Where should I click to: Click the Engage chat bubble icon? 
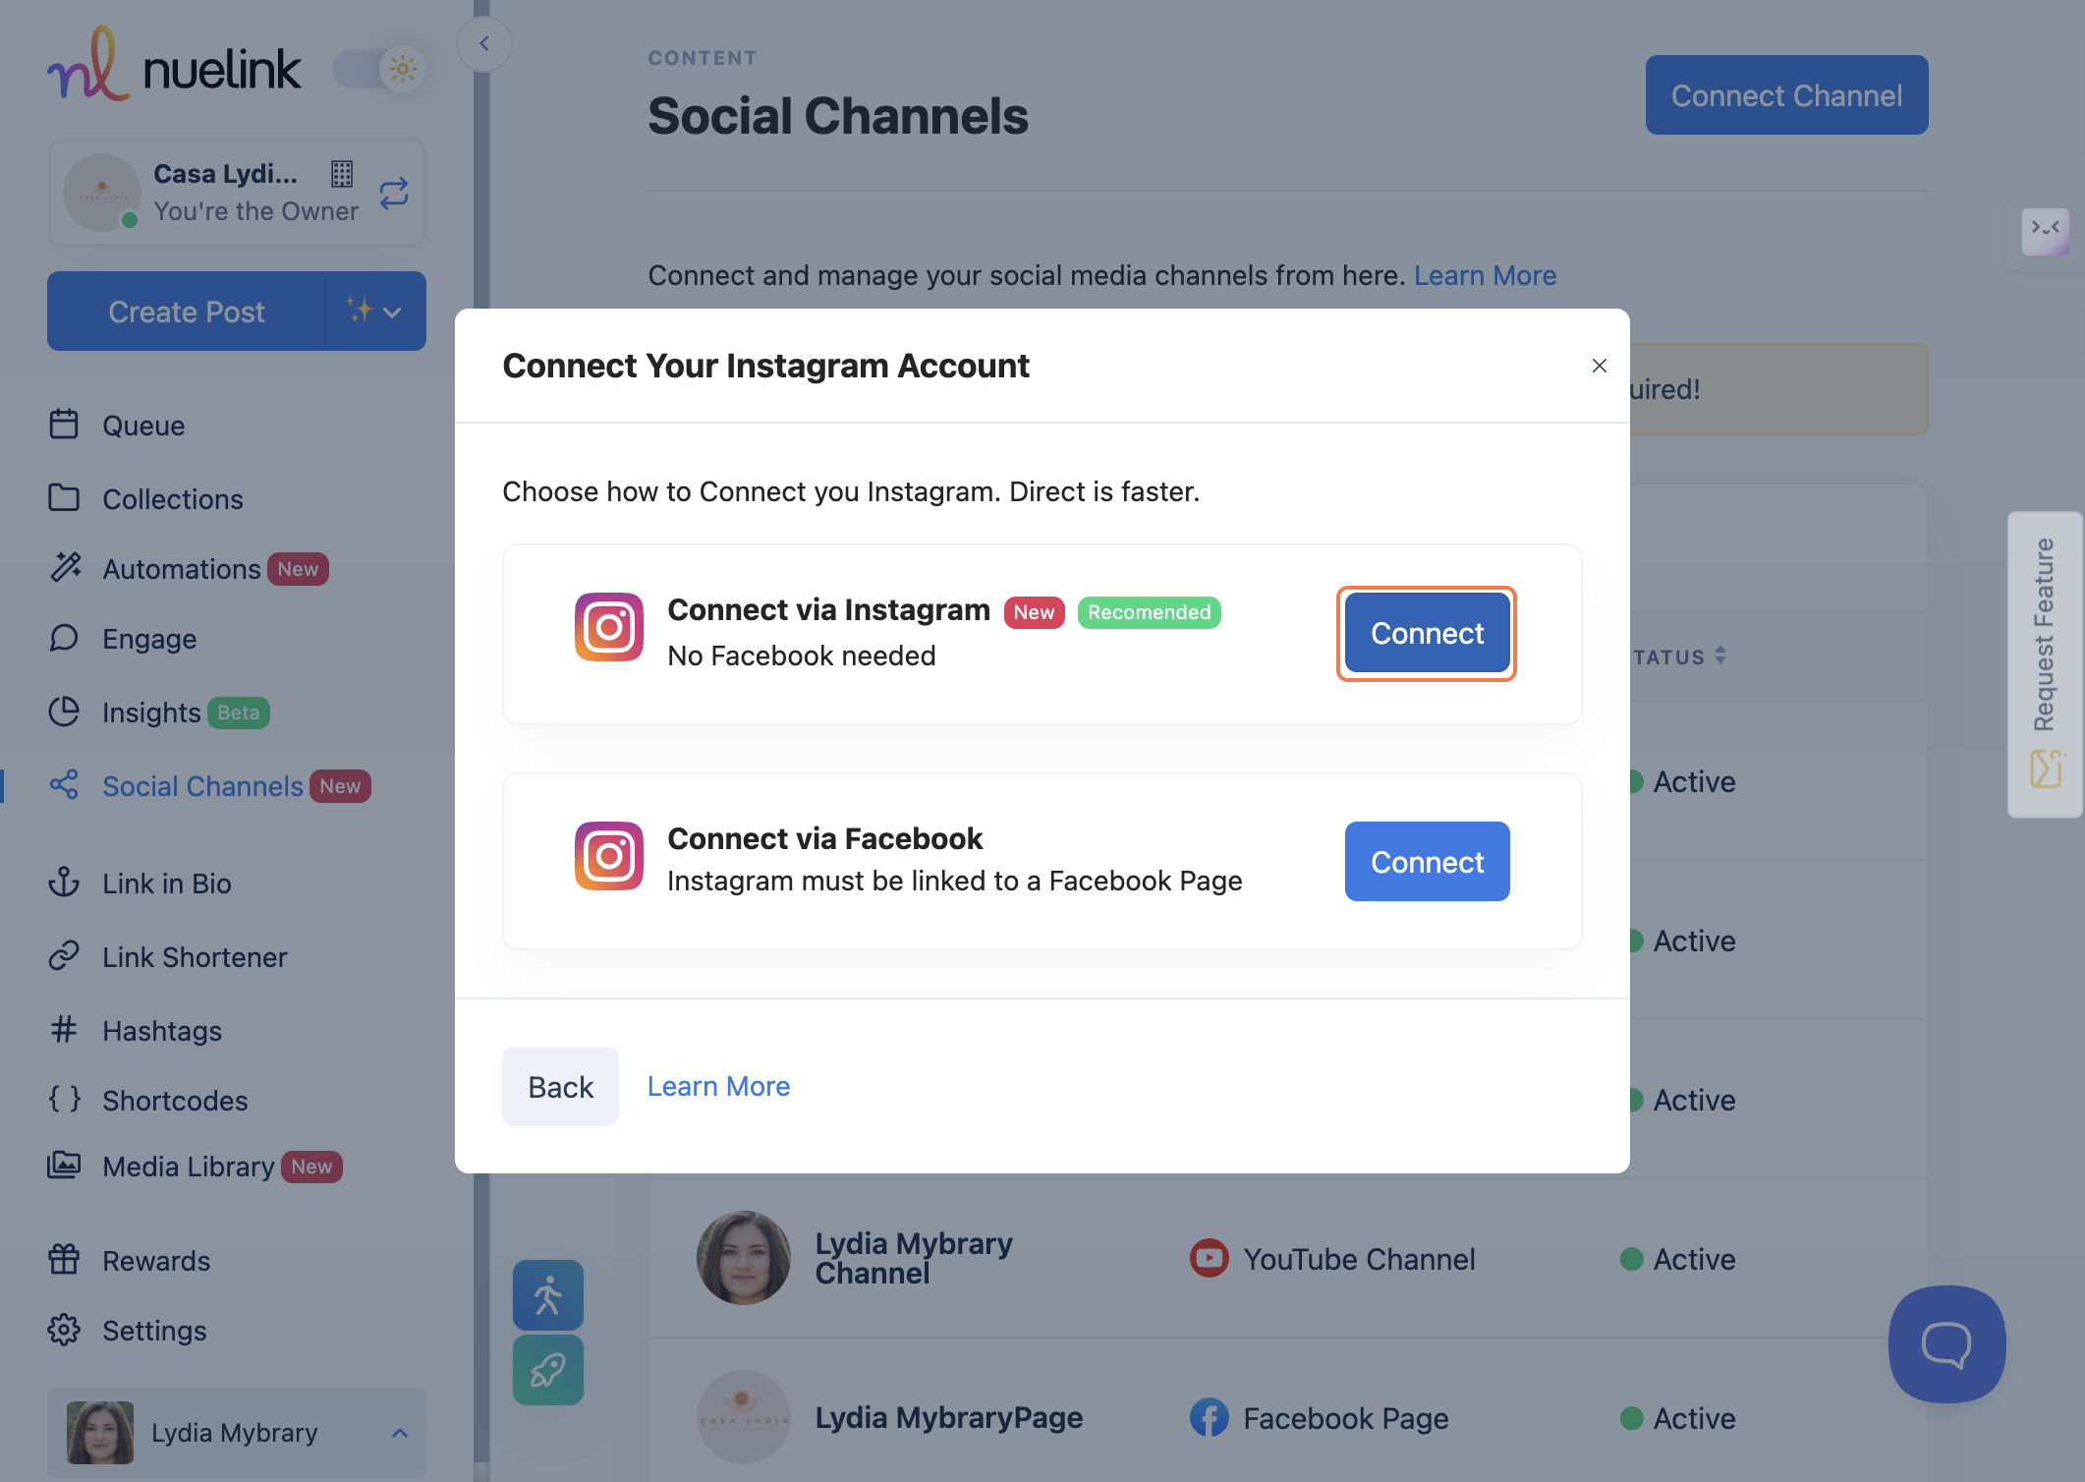click(x=64, y=638)
